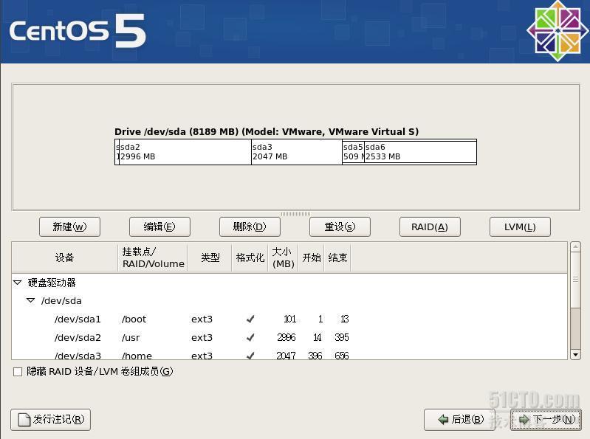
Task: Click the 结束 column header
Action: [337, 257]
